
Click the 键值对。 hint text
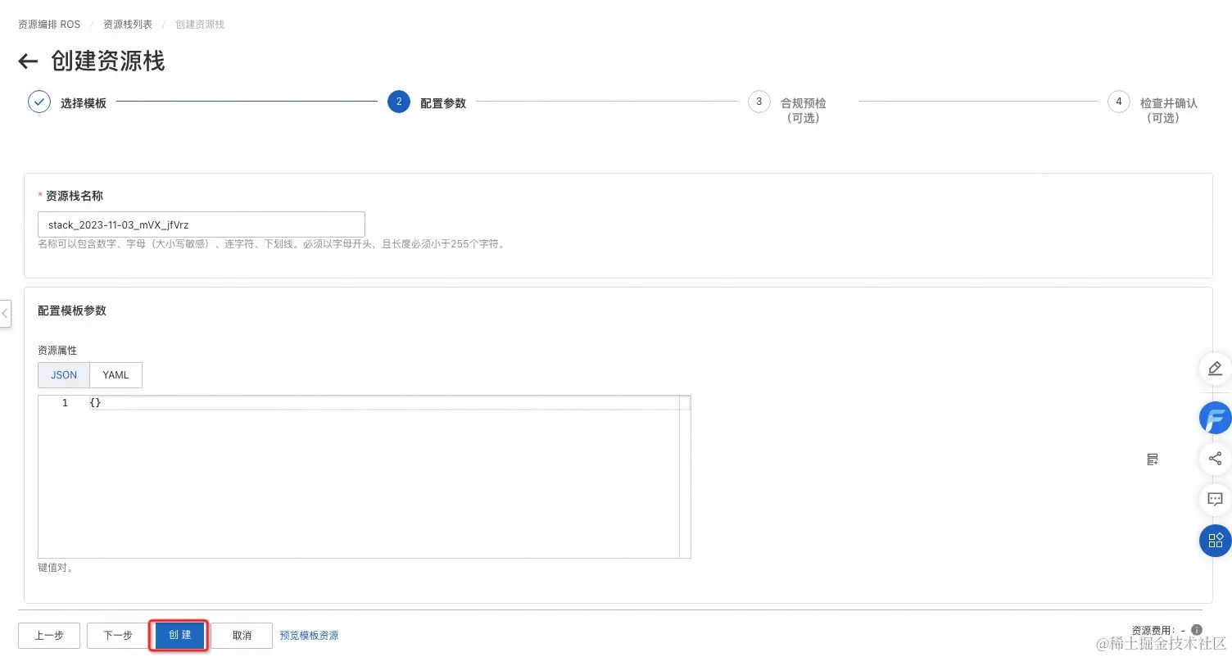(x=56, y=568)
